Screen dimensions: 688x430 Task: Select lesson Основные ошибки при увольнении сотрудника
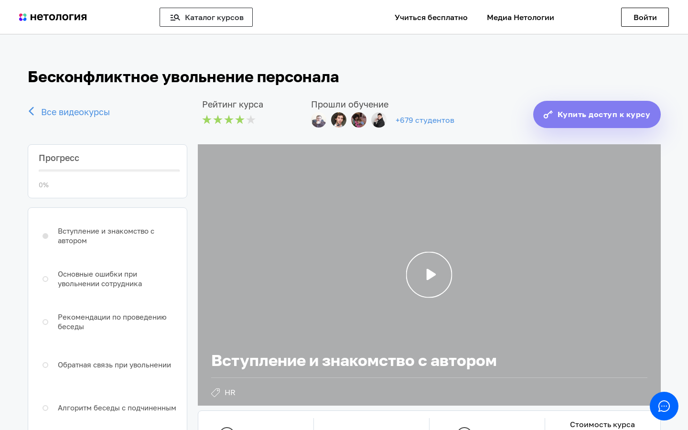pyautogui.click(x=100, y=279)
